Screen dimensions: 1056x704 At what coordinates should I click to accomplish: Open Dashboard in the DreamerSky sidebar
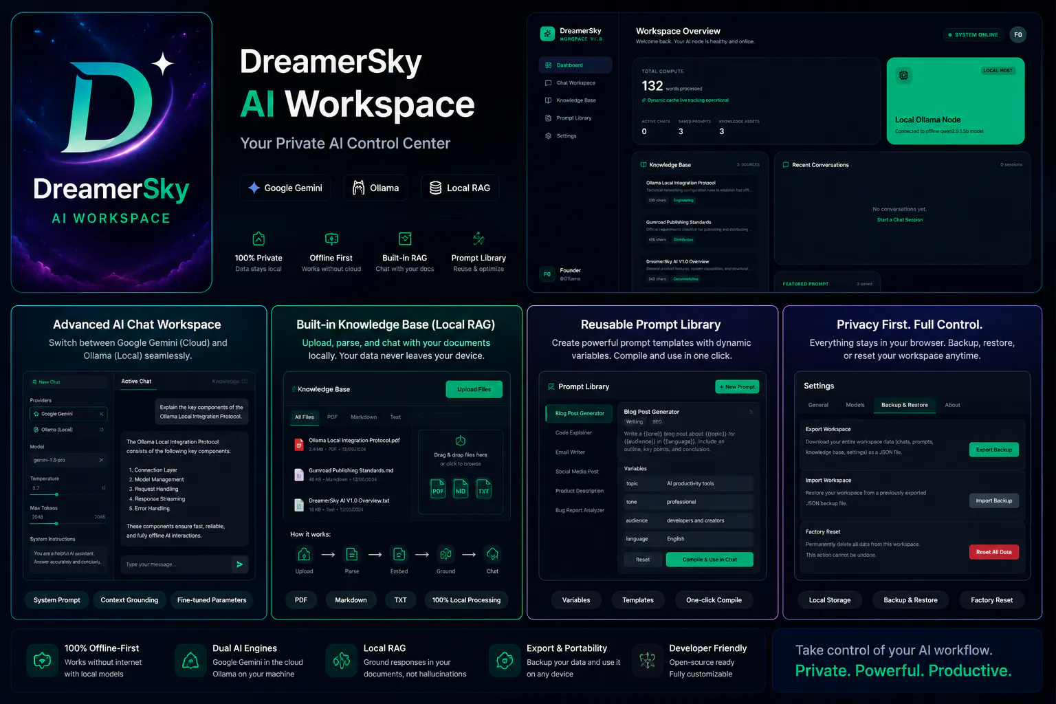(x=575, y=65)
